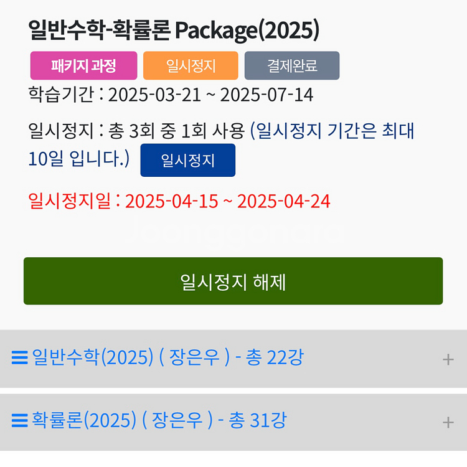Open the 확률론(2025) course link
The image size is (467, 467).
tap(83, 422)
